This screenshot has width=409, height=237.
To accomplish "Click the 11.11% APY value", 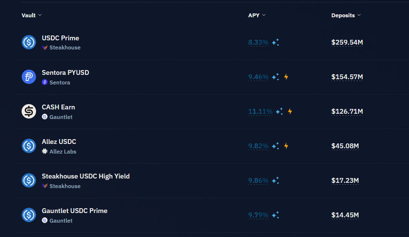I will (x=260, y=111).
